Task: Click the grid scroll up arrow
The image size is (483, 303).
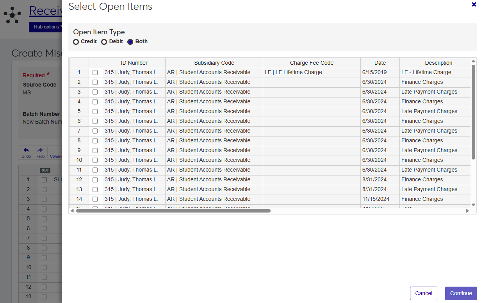Action: point(473,61)
